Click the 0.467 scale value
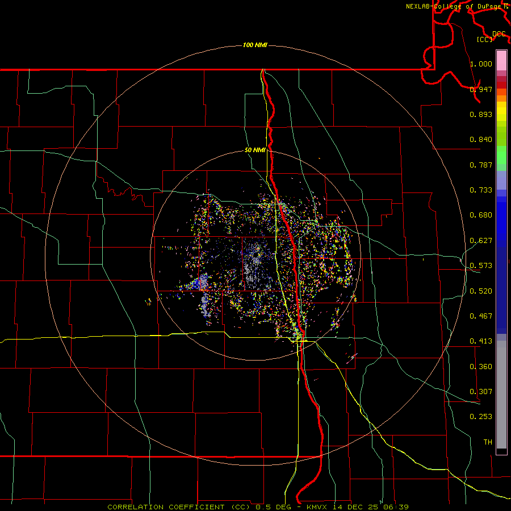 point(481,316)
